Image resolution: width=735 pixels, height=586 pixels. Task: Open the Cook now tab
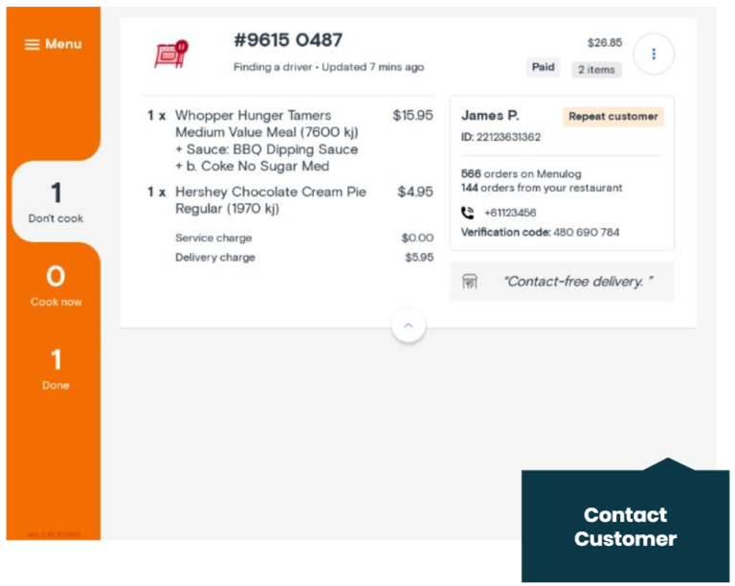[x=56, y=285]
